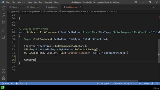Change Tab Size: 4 setting
Viewport: 160px width, 90px height.
(x=118, y=83)
